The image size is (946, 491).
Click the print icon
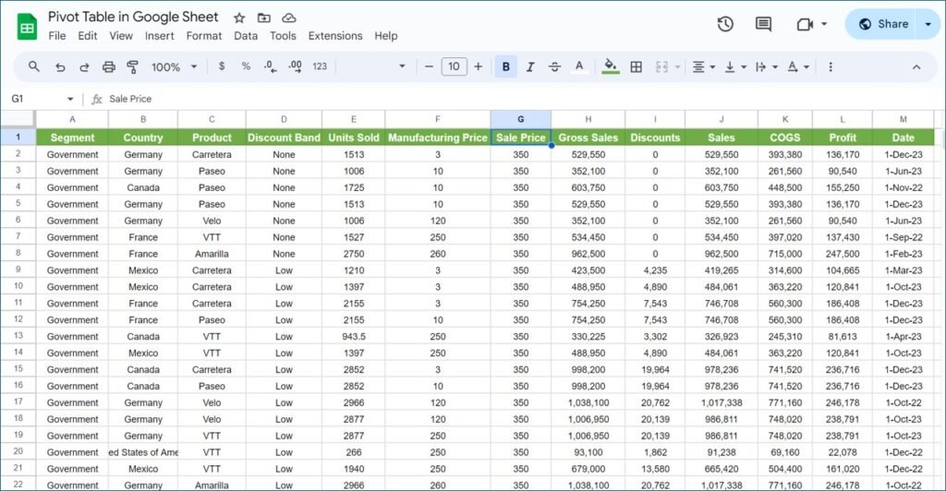[109, 66]
